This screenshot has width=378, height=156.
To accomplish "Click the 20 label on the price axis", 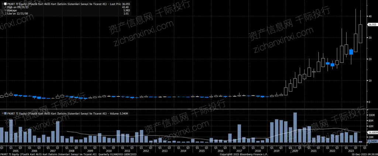I will (370, 59).
